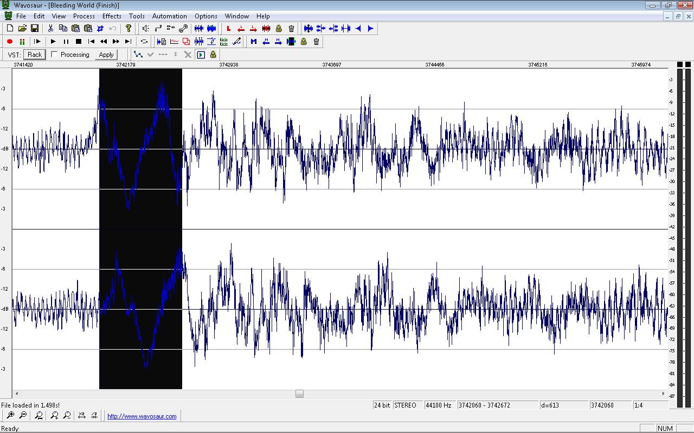Click the green play automation icon
The height and width of the screenshot is (433, 694).
click(201, 55)
